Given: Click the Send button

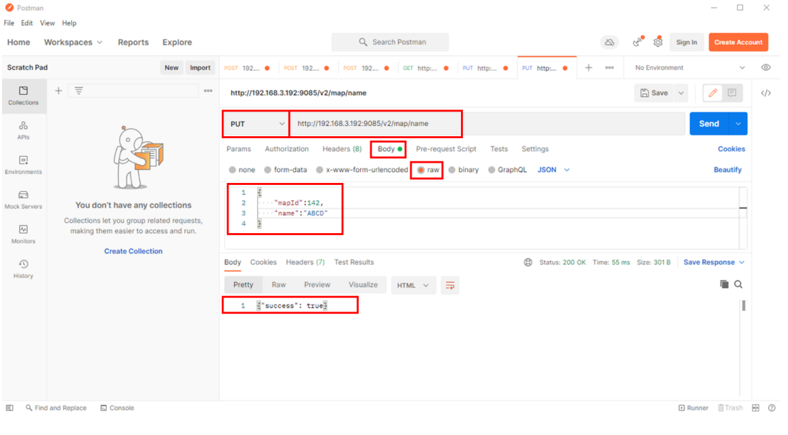Looking at the screenshot, I should 709,124.
